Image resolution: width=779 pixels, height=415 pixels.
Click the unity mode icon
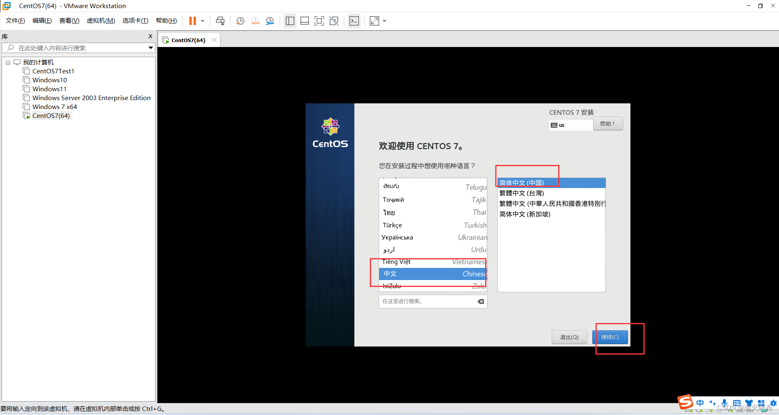pos(334,21)
